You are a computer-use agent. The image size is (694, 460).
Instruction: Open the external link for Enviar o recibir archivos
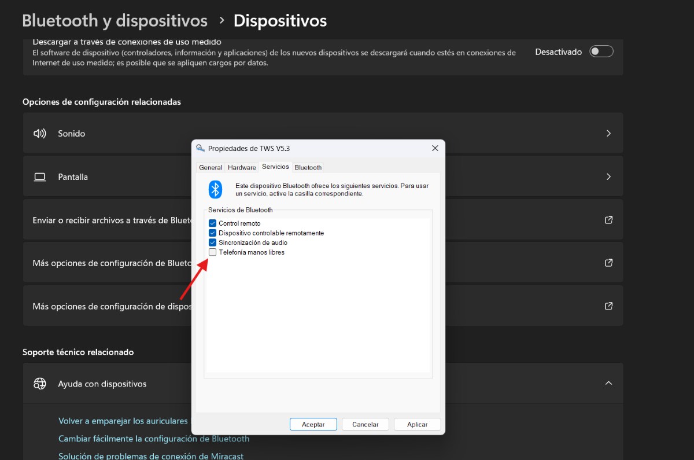[x=608, y=220]
